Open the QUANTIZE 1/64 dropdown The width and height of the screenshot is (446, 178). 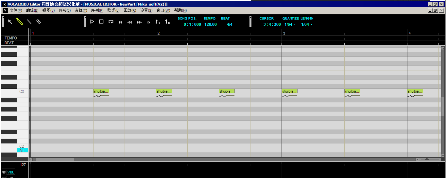point(290,24)
